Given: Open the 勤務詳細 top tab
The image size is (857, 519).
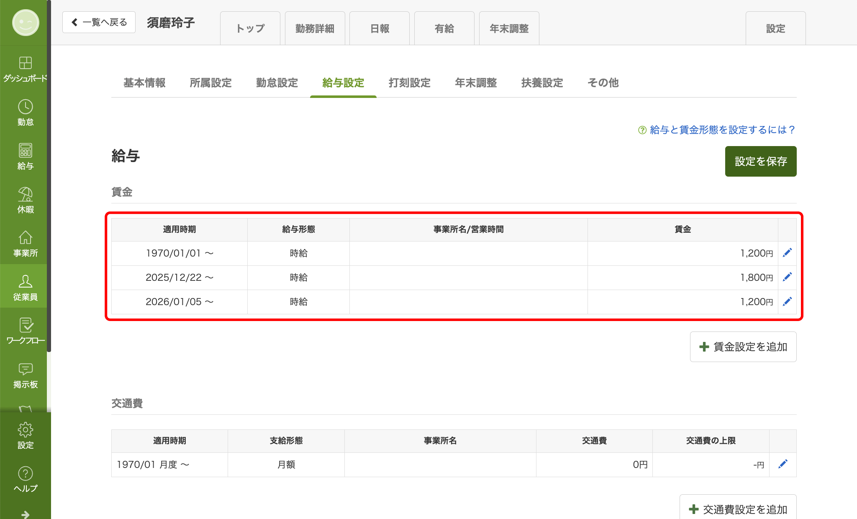Looking at the screenshot, I should [x=315, y=28].
